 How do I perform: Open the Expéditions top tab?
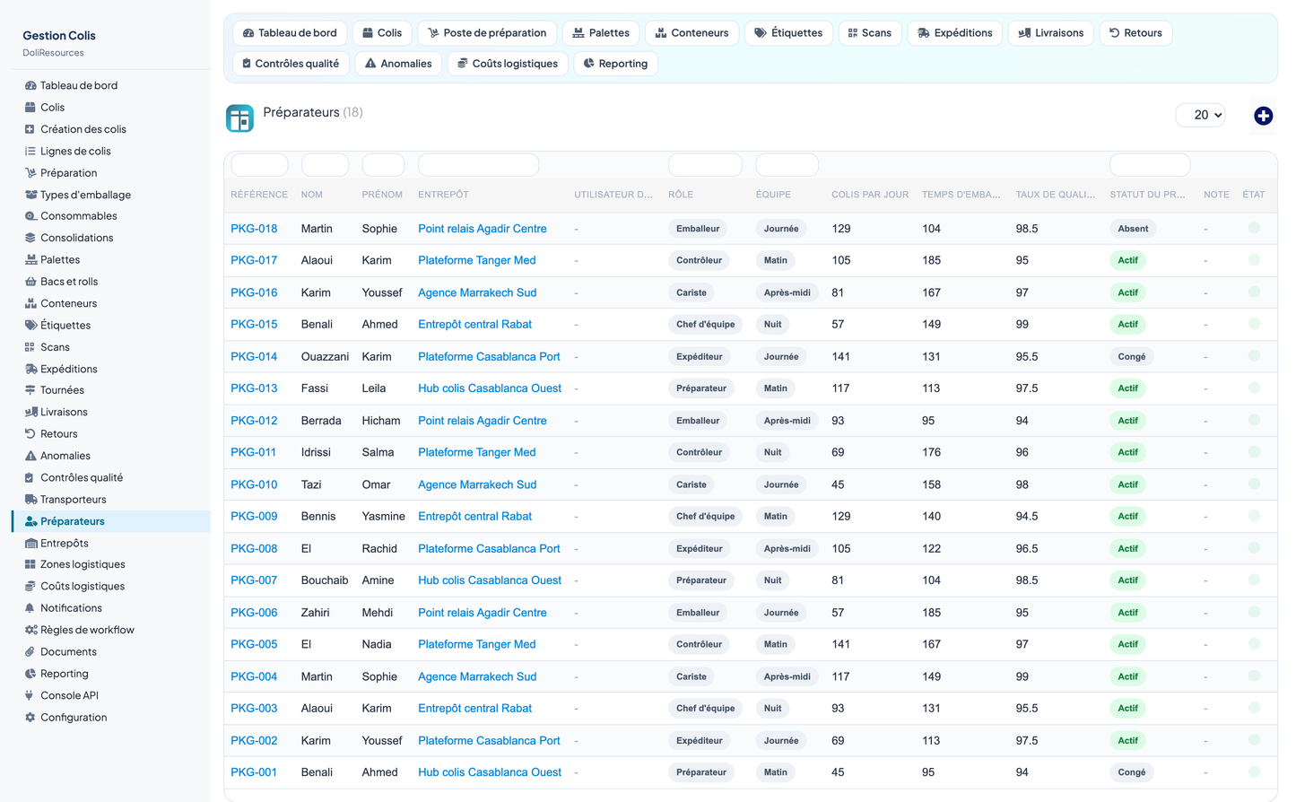coord(955,33)
